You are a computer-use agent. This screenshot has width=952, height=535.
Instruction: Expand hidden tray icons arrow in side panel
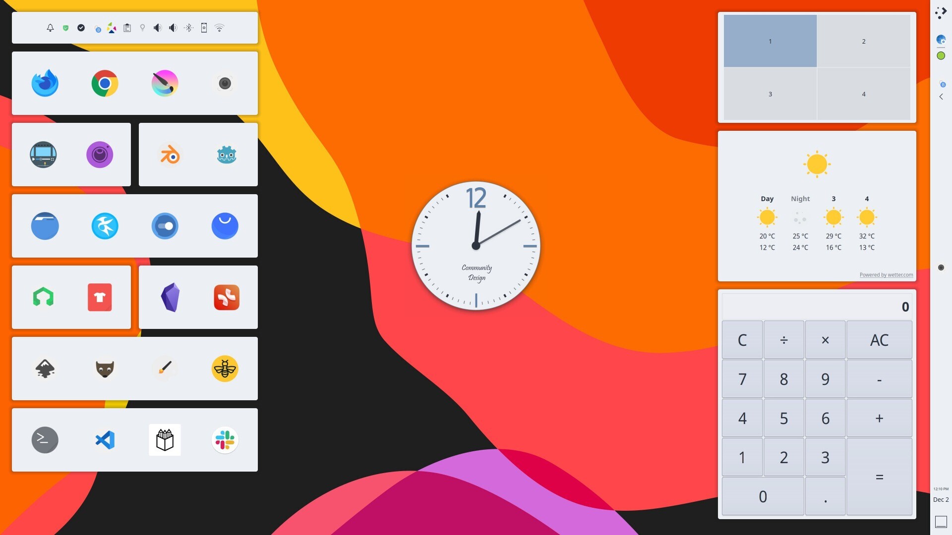click(941, 97)
